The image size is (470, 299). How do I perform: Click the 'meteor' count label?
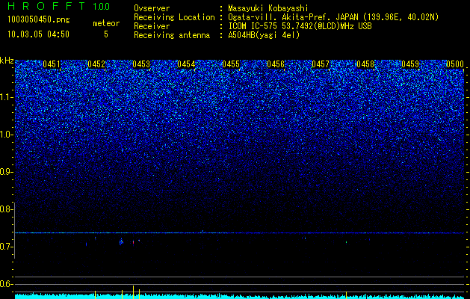tap(106, 23)
